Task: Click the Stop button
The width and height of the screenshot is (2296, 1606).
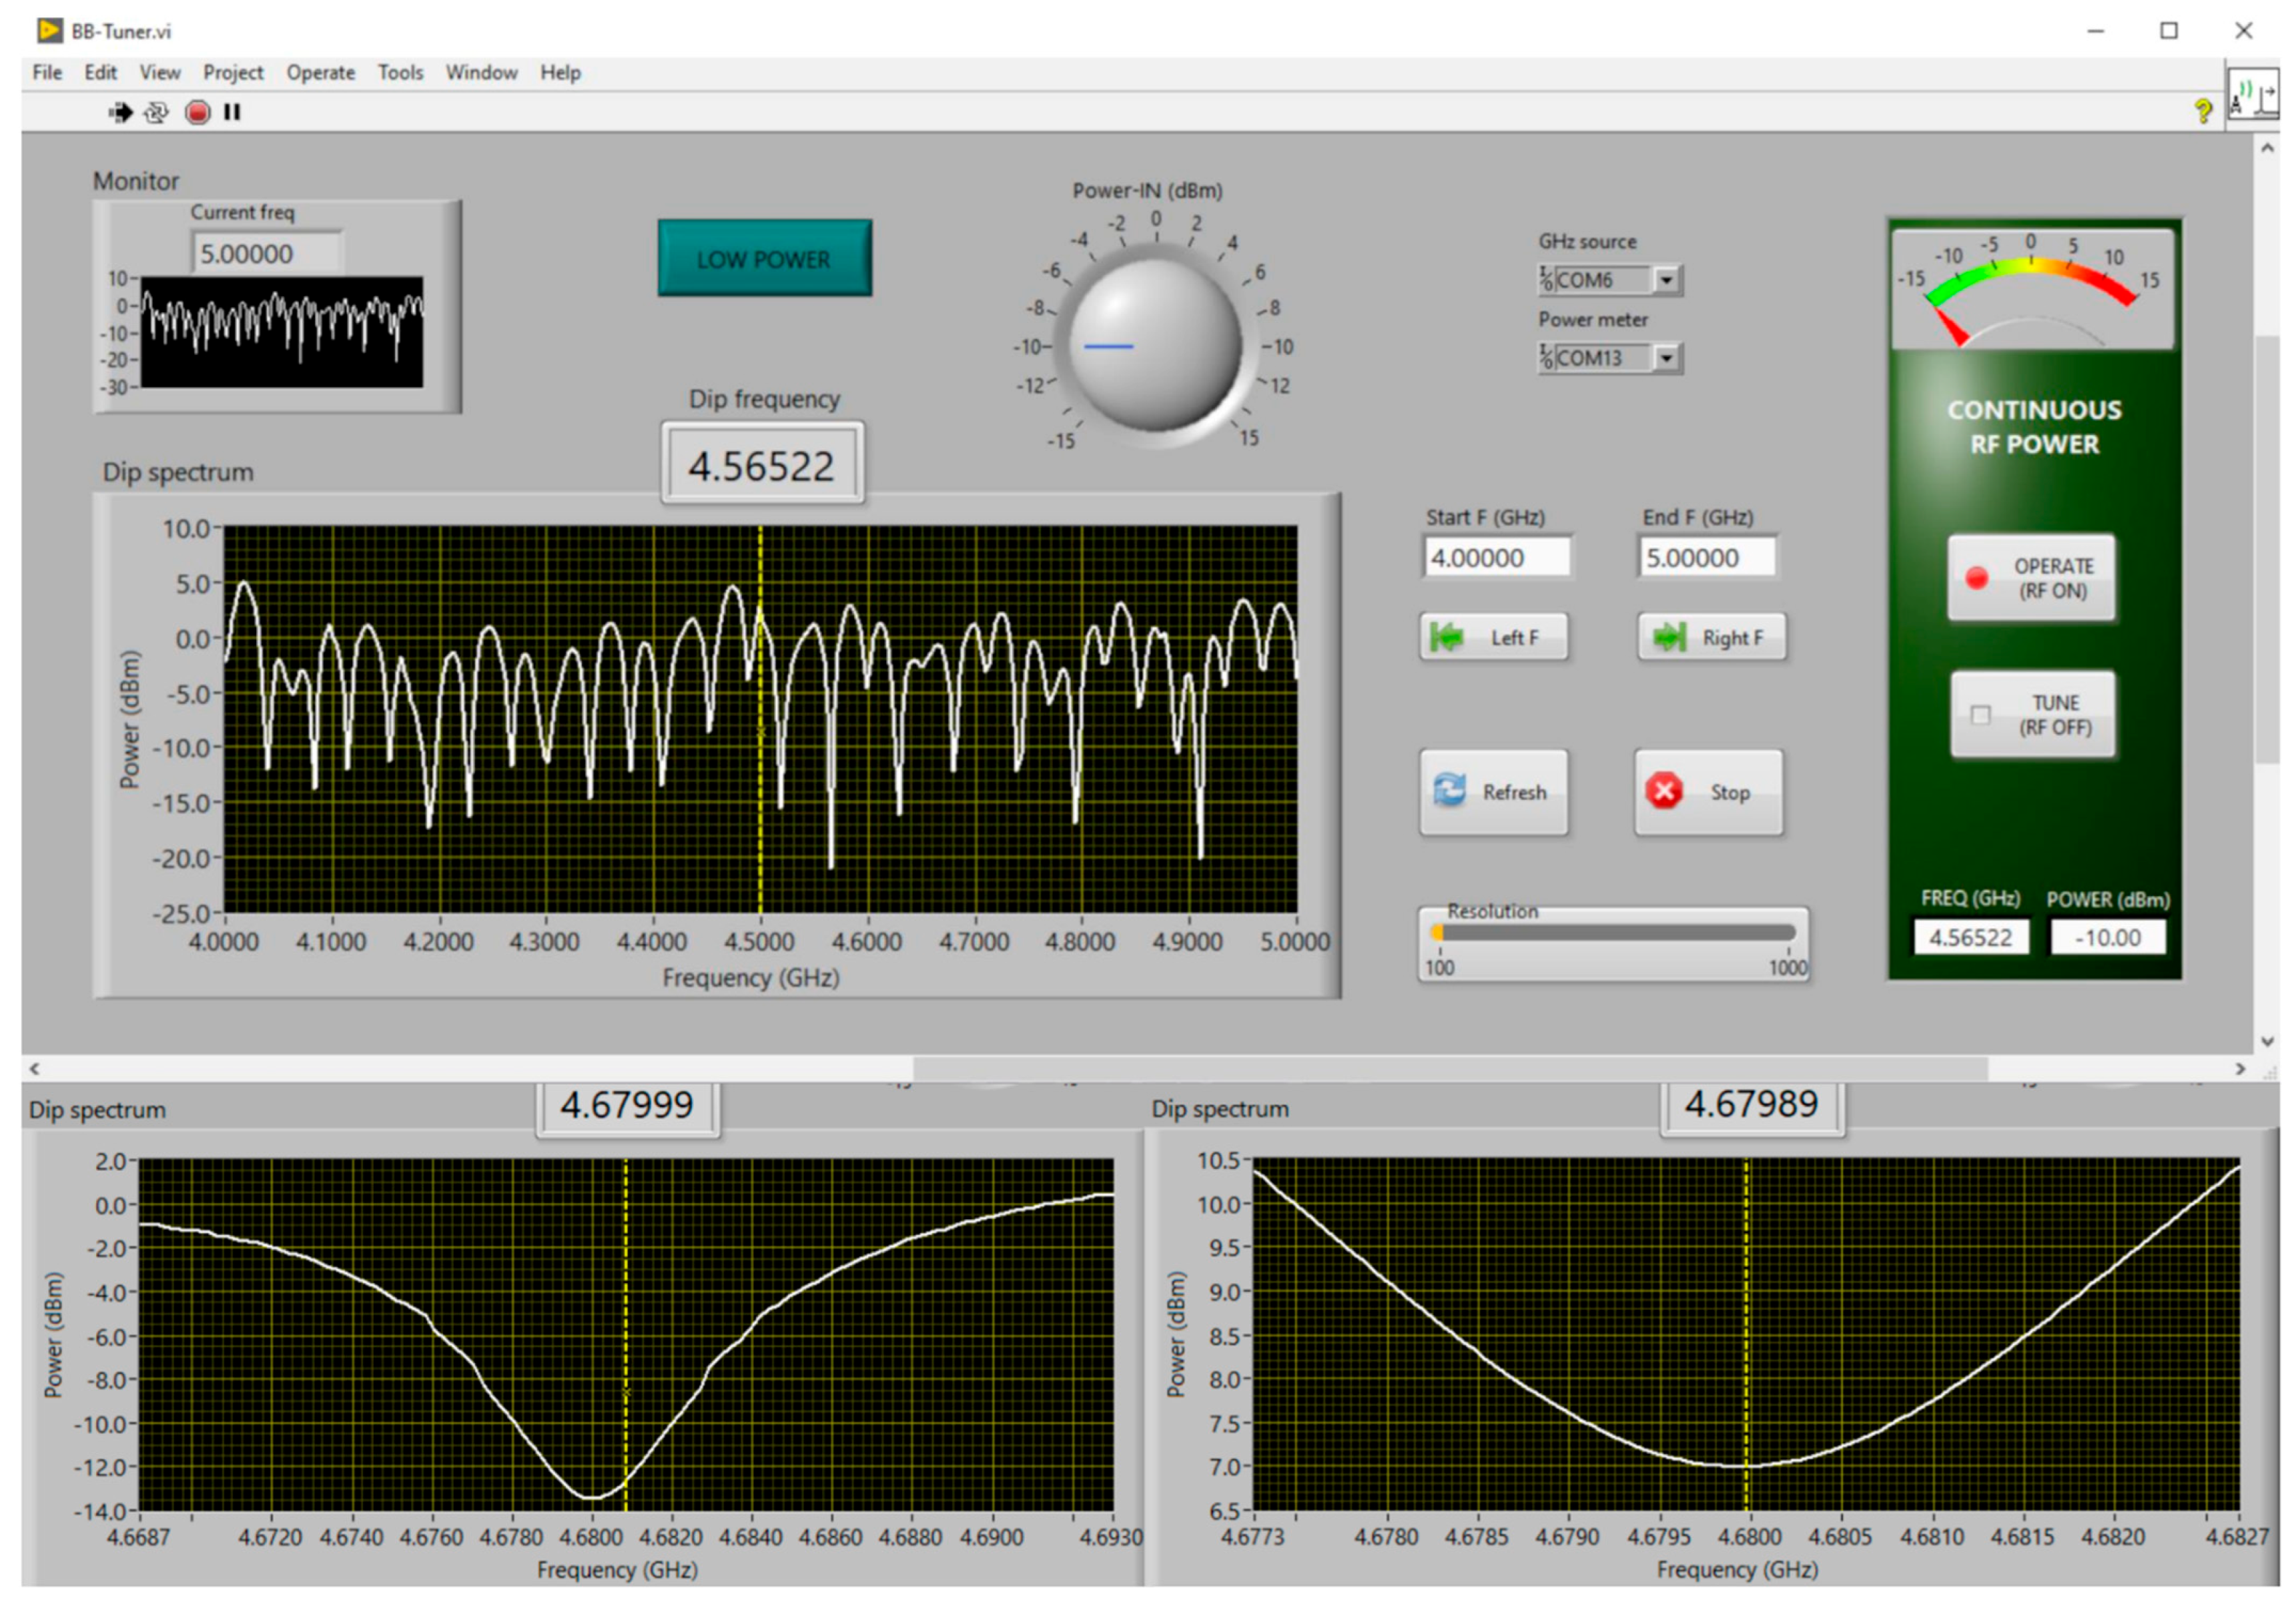Action: pos(1709,792)
